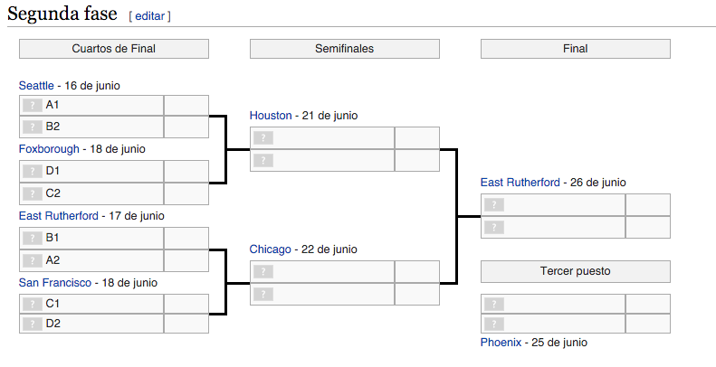The width and height of the screenshot is (716, 367).
Task: Open the Houston semifinal venue link
Action: pos(271,116)
